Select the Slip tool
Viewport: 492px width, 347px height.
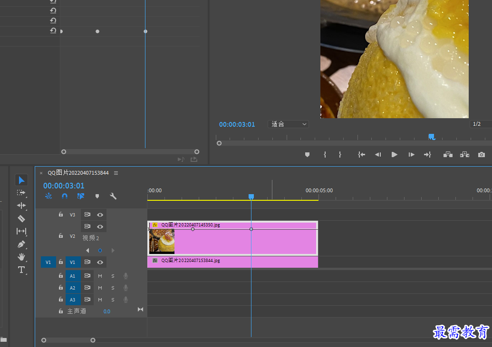click(x=21, y=231)
